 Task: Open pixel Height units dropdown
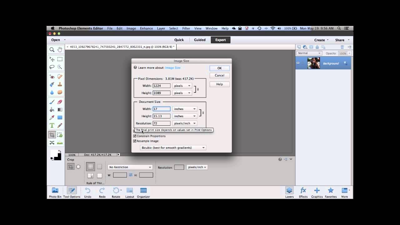[182, 93]
